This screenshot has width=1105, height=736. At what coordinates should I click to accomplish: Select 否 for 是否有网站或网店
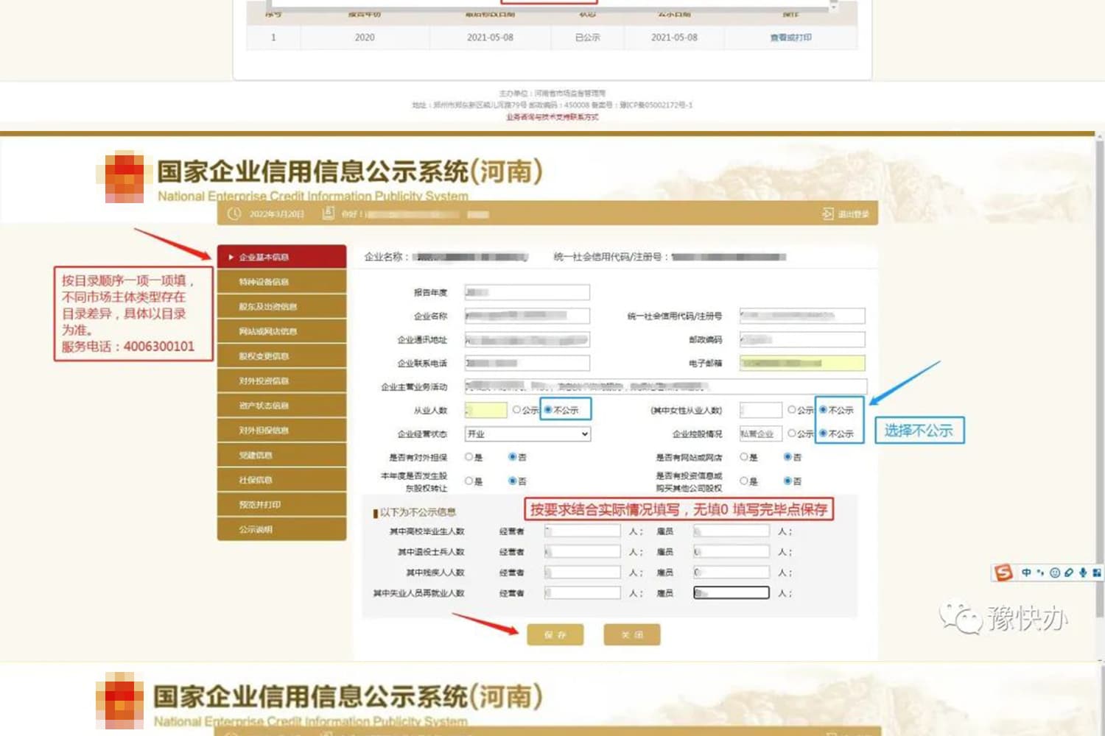pos(787,457)
